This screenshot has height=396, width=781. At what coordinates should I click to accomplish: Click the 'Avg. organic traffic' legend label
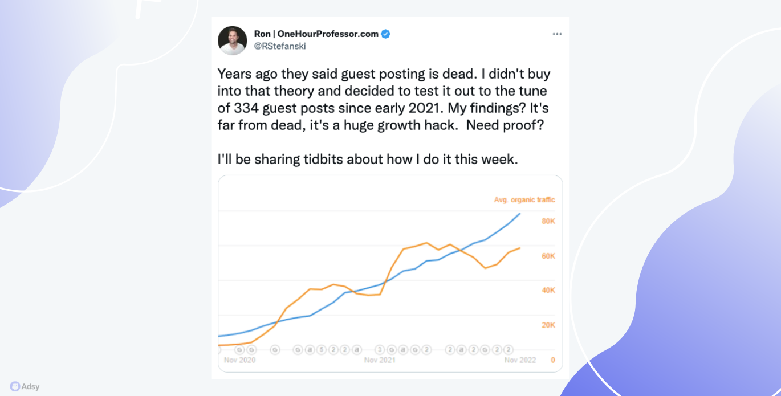(x=524, y=200)
